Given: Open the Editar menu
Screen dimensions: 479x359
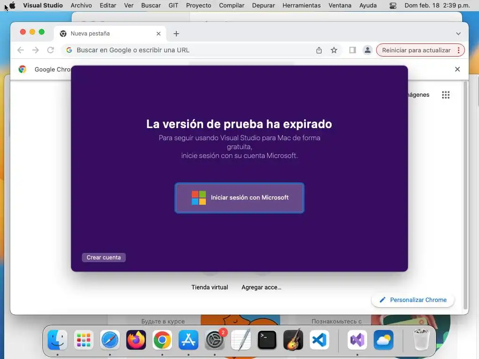Looking at the screenshot, I should coord(108,6).
